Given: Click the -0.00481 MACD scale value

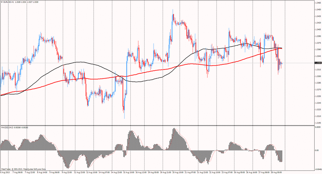Looking at the screenshot, I should (318, 169).
